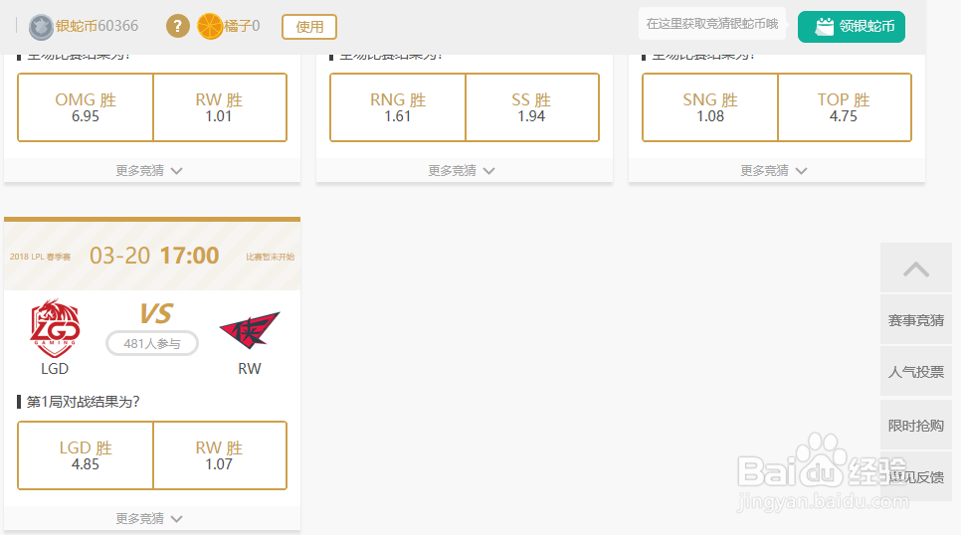Click the silver snake coin icon
Image resolution: width=961 pixels, height=535 pixels.
pos(41,26)
